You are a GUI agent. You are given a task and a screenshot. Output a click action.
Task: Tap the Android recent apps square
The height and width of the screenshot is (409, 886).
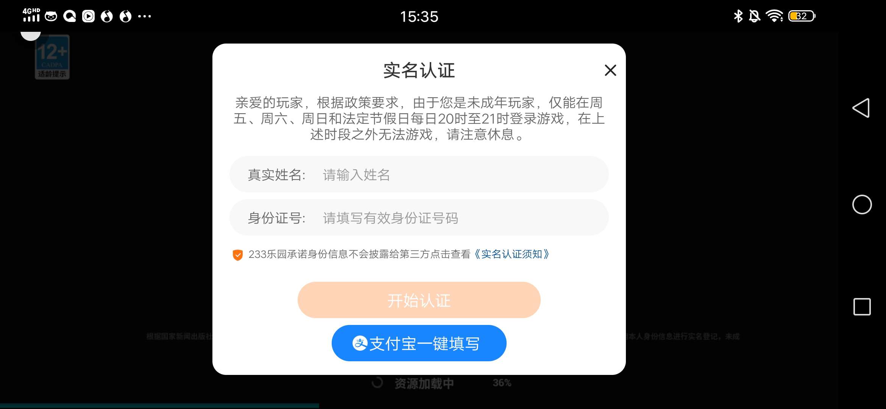coord(862,306)
